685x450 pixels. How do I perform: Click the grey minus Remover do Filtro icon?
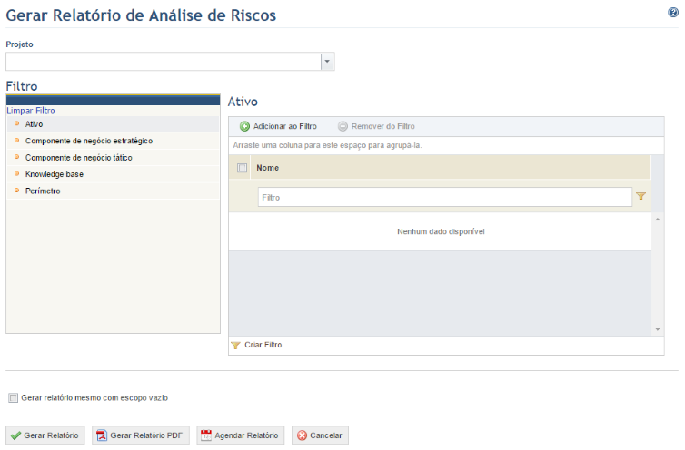coord(342,127)
